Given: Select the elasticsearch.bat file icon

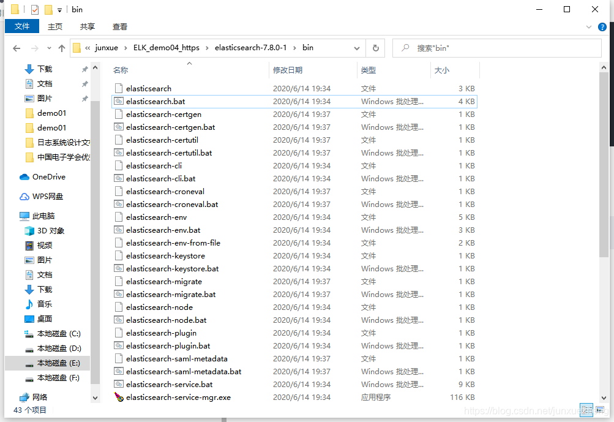Looking at the screenshot, I should click(x=119, y=101).
